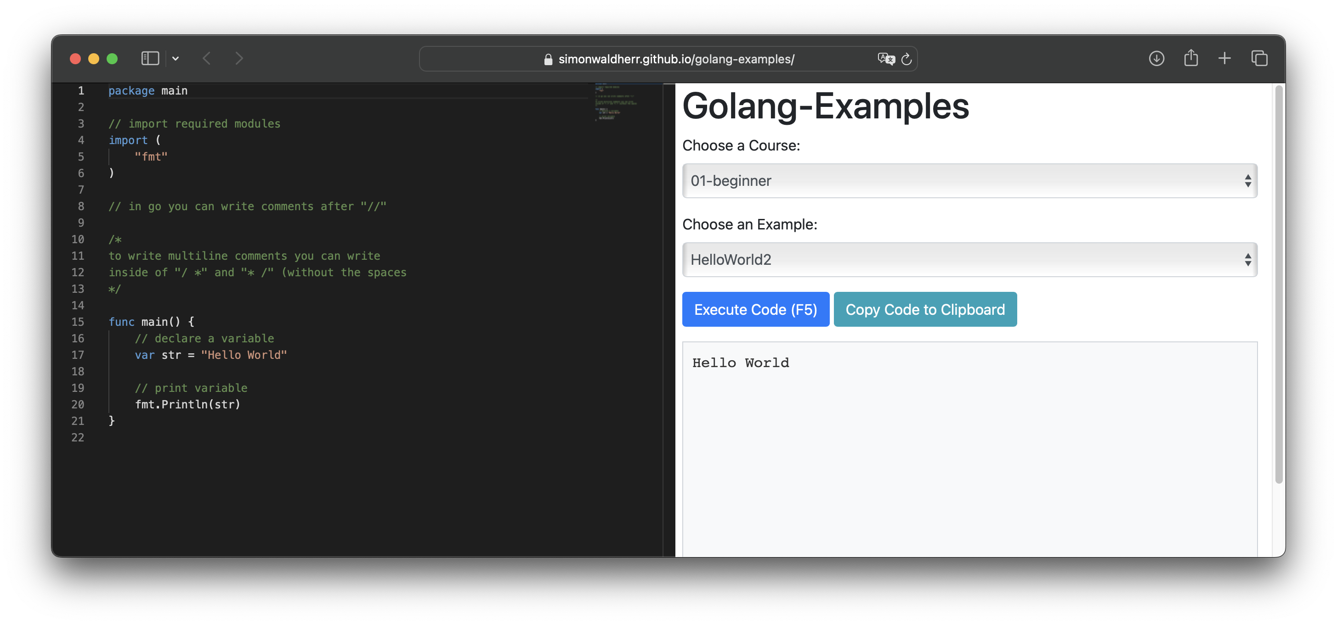Toggle the Safari sidebar icon

150,59
